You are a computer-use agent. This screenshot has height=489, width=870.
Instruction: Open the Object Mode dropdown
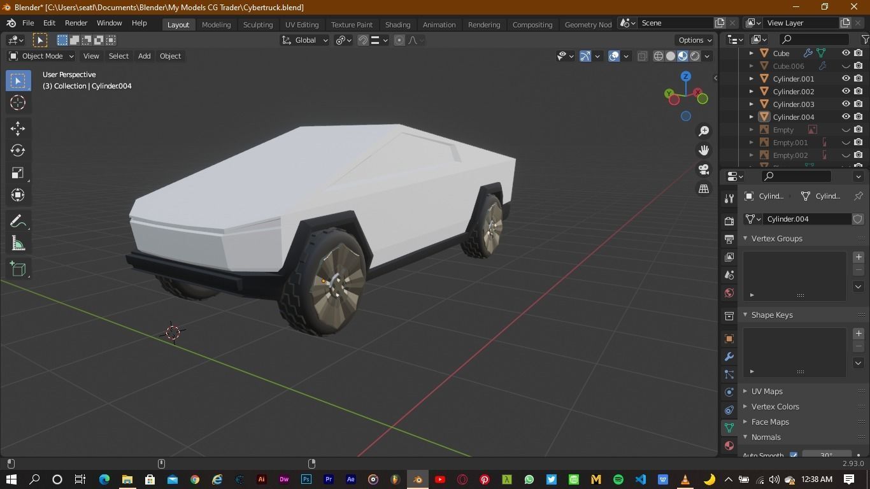(x=41, y=56)
